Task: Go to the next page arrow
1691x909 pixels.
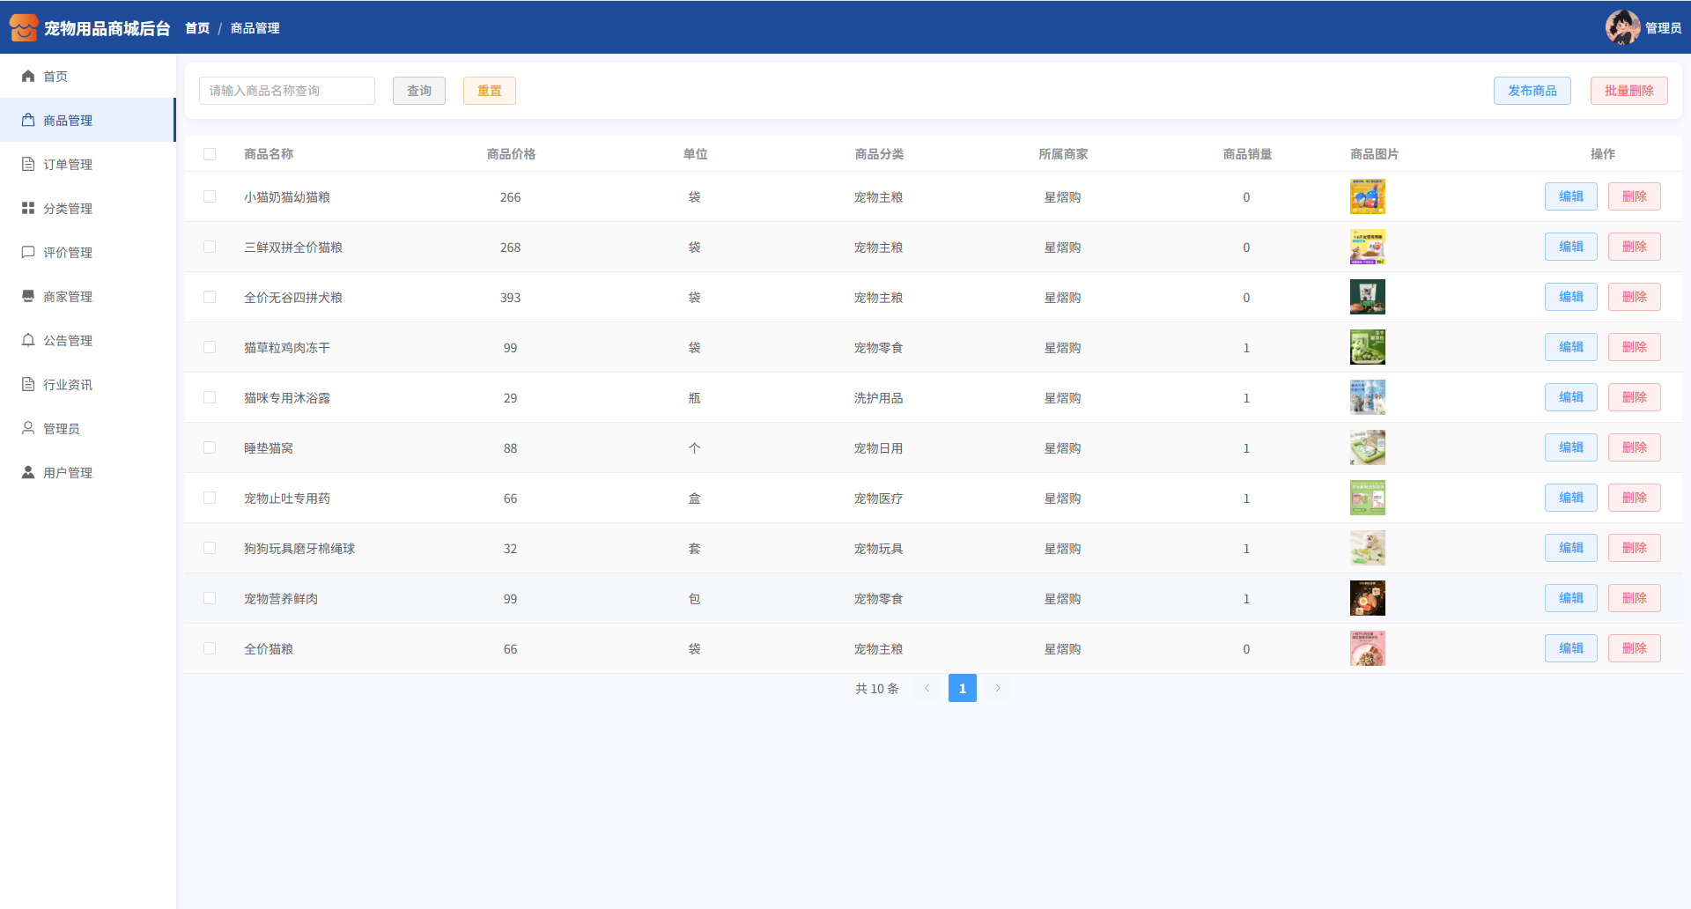Action: [x=998, y=689]
